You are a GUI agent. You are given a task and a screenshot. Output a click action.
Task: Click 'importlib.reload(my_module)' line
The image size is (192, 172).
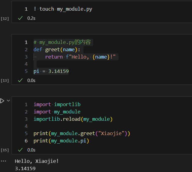73,119
